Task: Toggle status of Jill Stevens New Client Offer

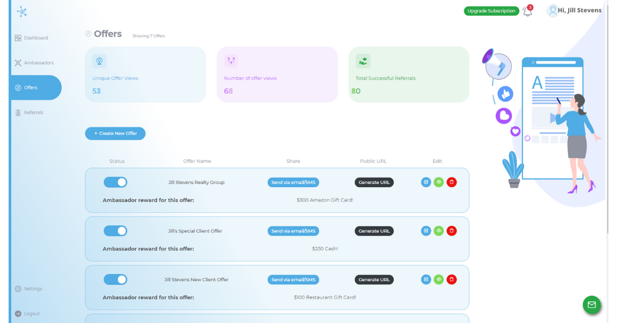Action: [x=116, y=280]
